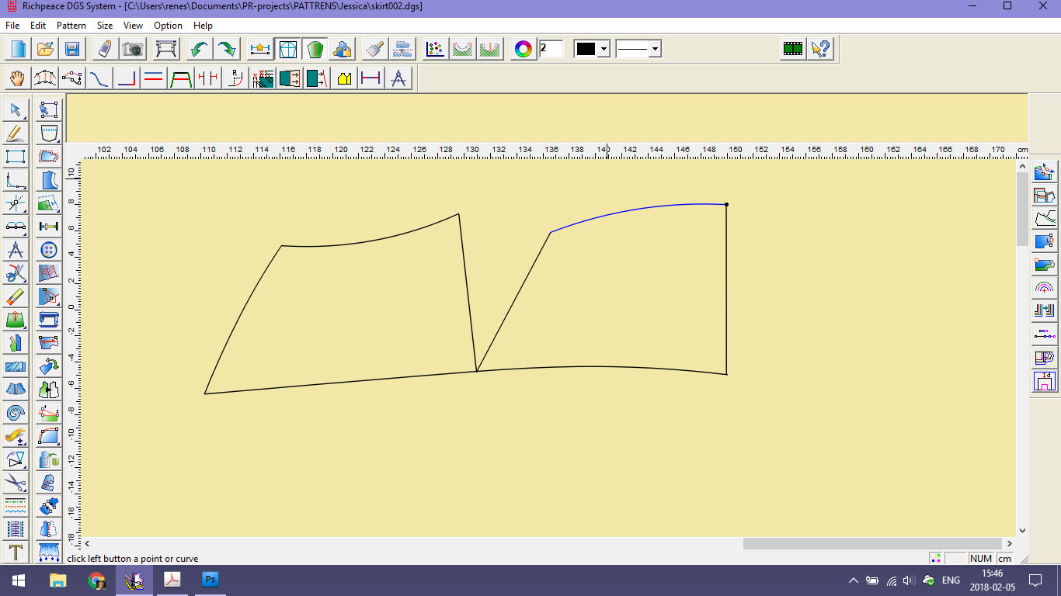Click the vertical scrollbar down arrow
The image size is (1061, 596).
1022,531
